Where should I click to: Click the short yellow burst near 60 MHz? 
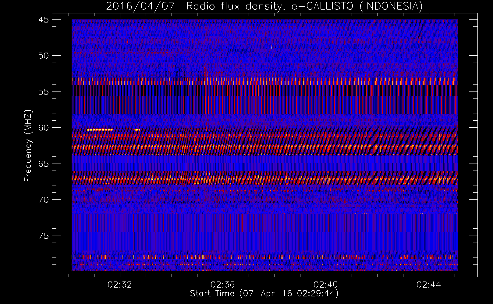click(x=137, y=130)
